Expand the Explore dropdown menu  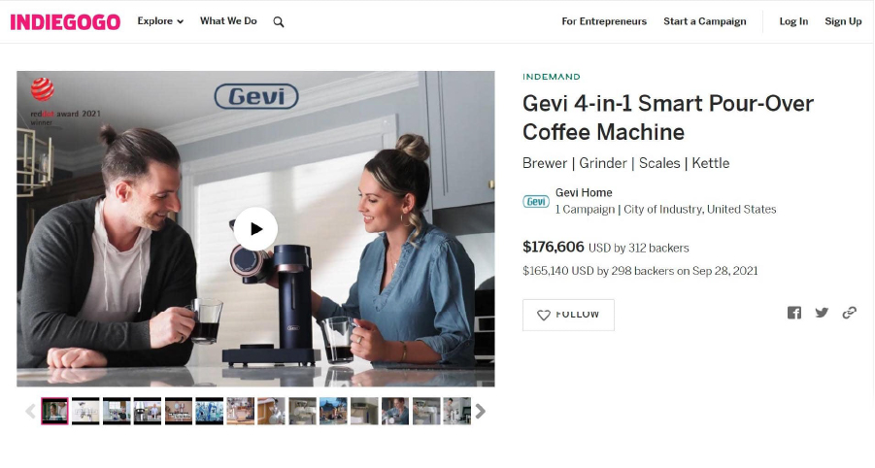160,21
